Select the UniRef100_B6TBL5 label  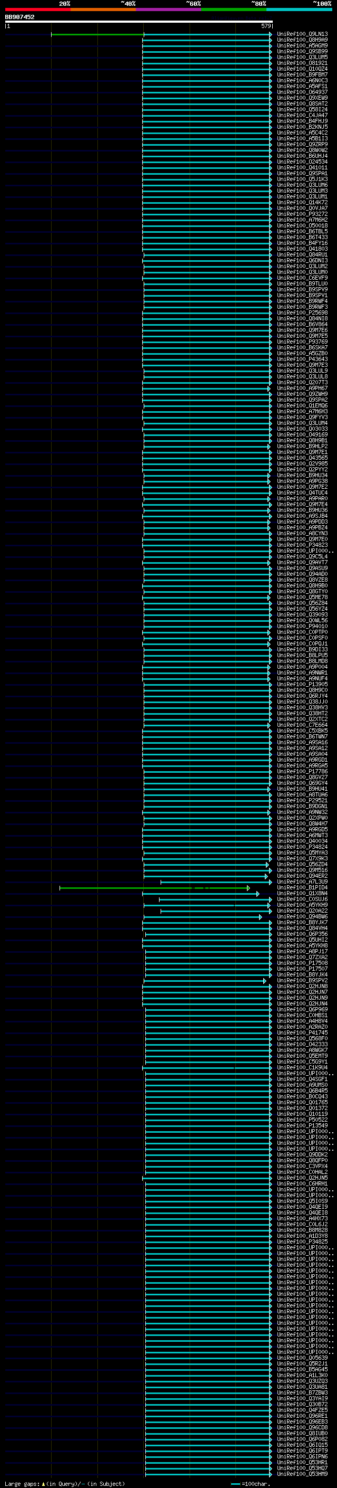coord(302,231)
